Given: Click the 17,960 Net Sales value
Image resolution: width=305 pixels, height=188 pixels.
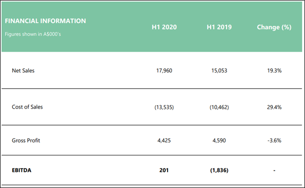Looking at the screenshot, I should coord(164,71).
